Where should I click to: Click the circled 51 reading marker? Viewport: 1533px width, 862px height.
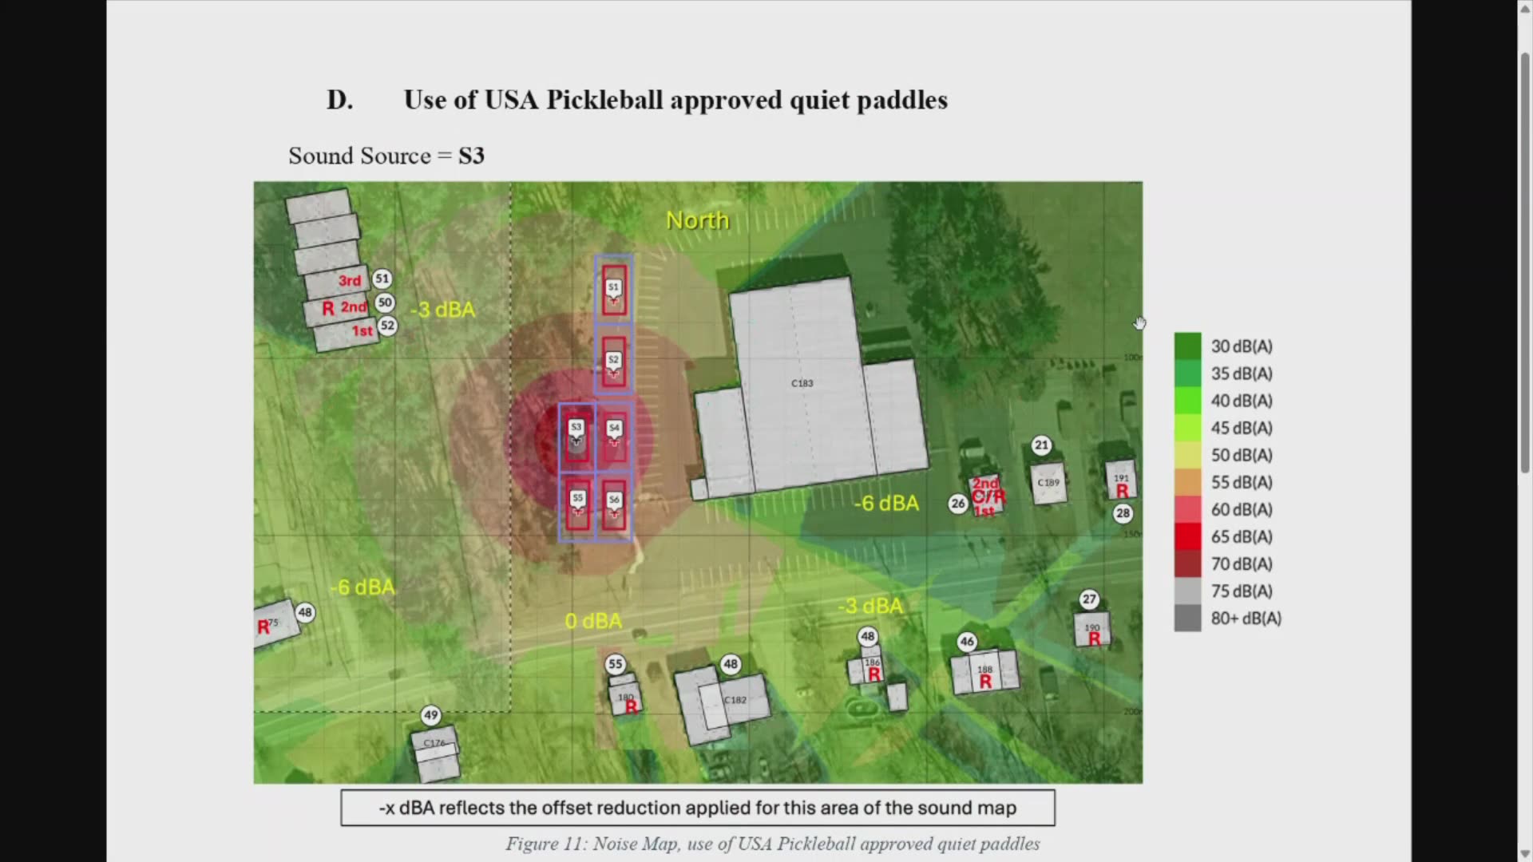(x=382, y=279)
